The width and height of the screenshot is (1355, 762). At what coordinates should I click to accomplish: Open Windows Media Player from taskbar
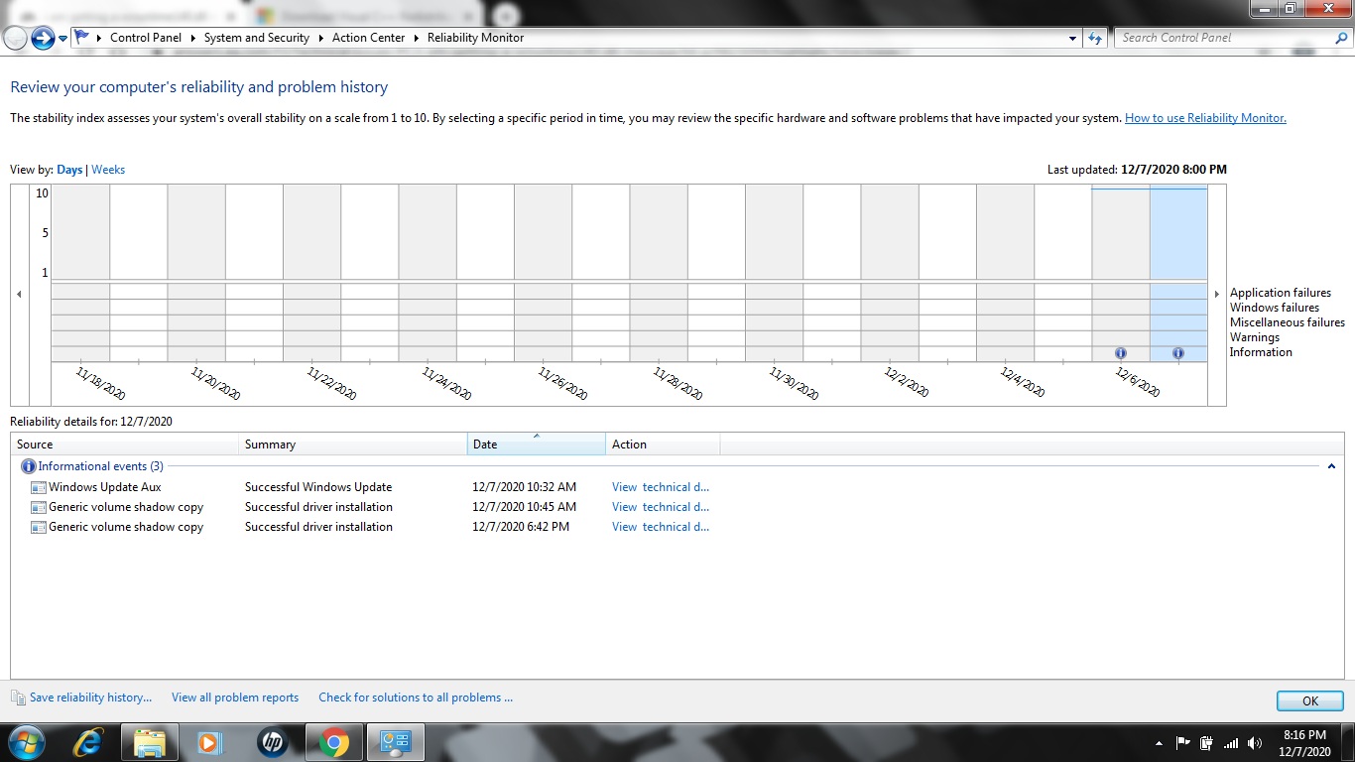[x=209, y=742]
